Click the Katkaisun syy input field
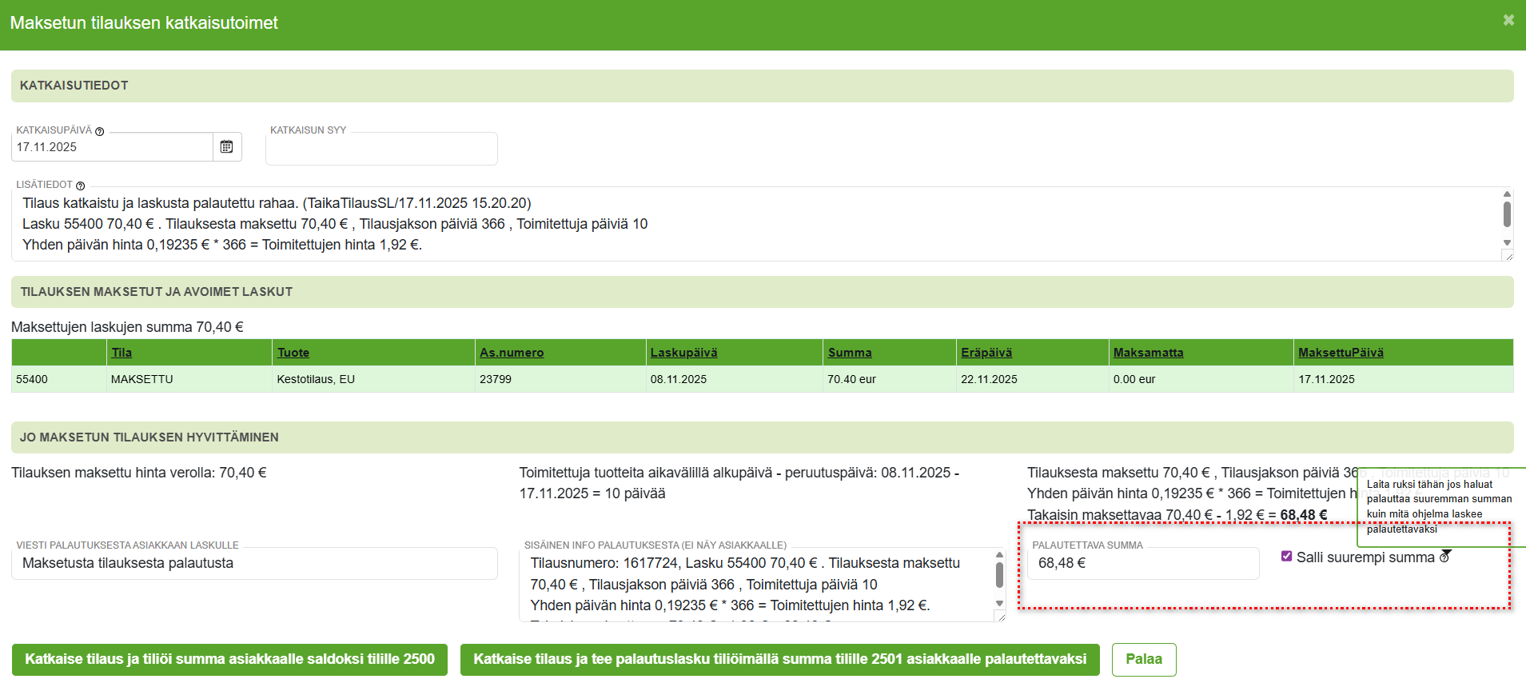The width and height of the screenshot is (1526, 691). 381,150
